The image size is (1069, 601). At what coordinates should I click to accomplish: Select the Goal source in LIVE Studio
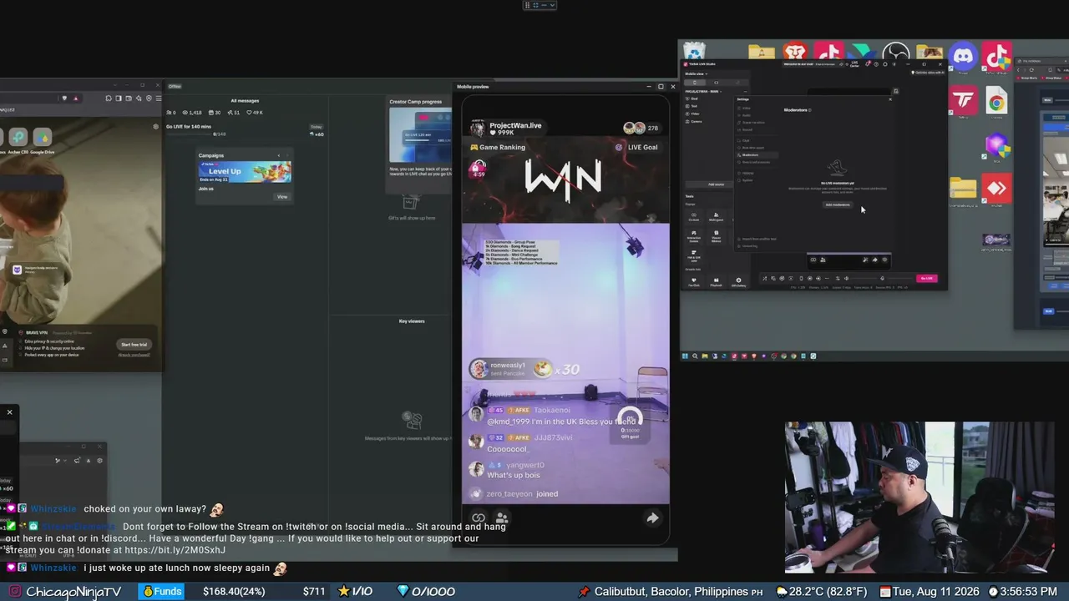point(692,98)
